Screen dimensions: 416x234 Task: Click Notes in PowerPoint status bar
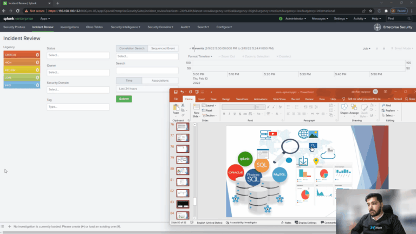[286, 223]
